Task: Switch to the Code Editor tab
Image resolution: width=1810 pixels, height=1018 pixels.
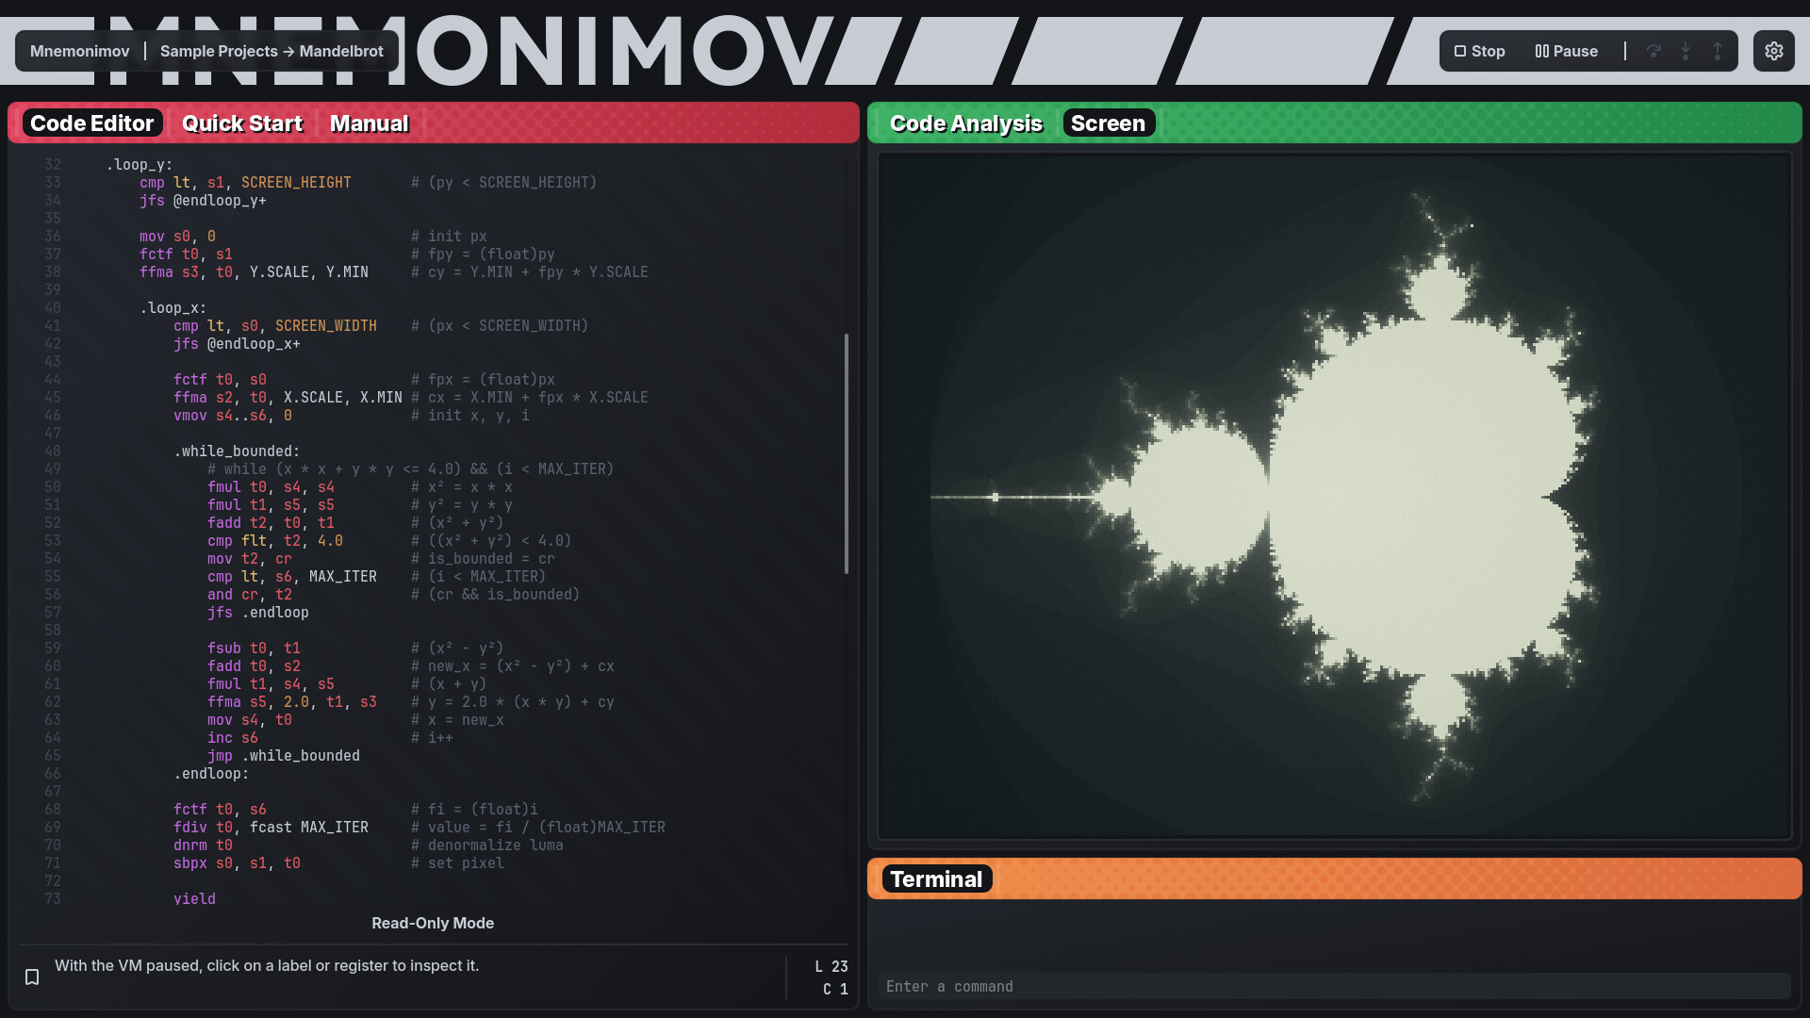Action: [91, 123]
